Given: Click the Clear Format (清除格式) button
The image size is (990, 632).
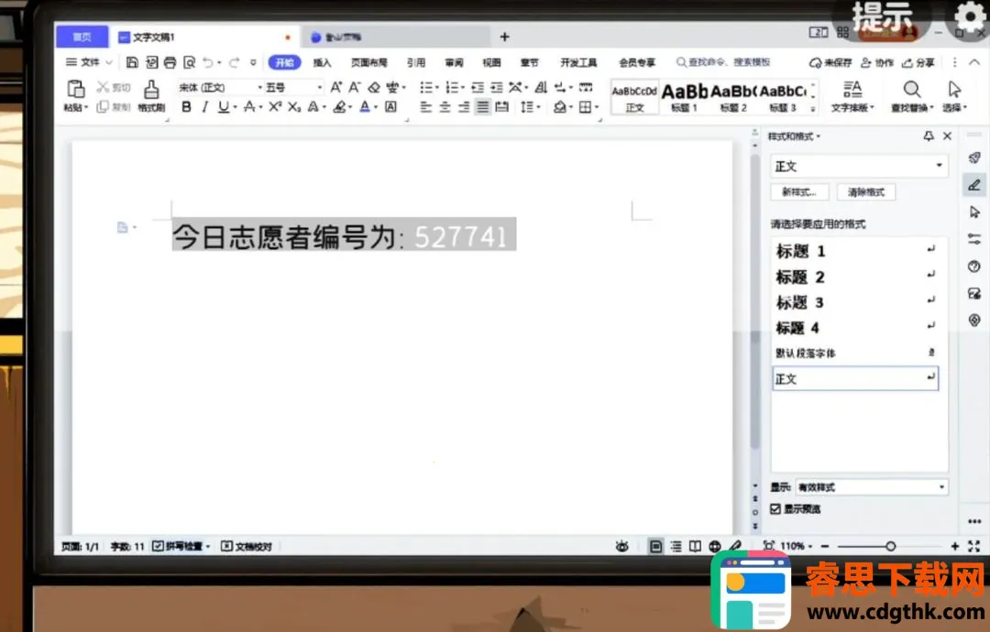Looking at the screenshot, I should tap(865, 192).
